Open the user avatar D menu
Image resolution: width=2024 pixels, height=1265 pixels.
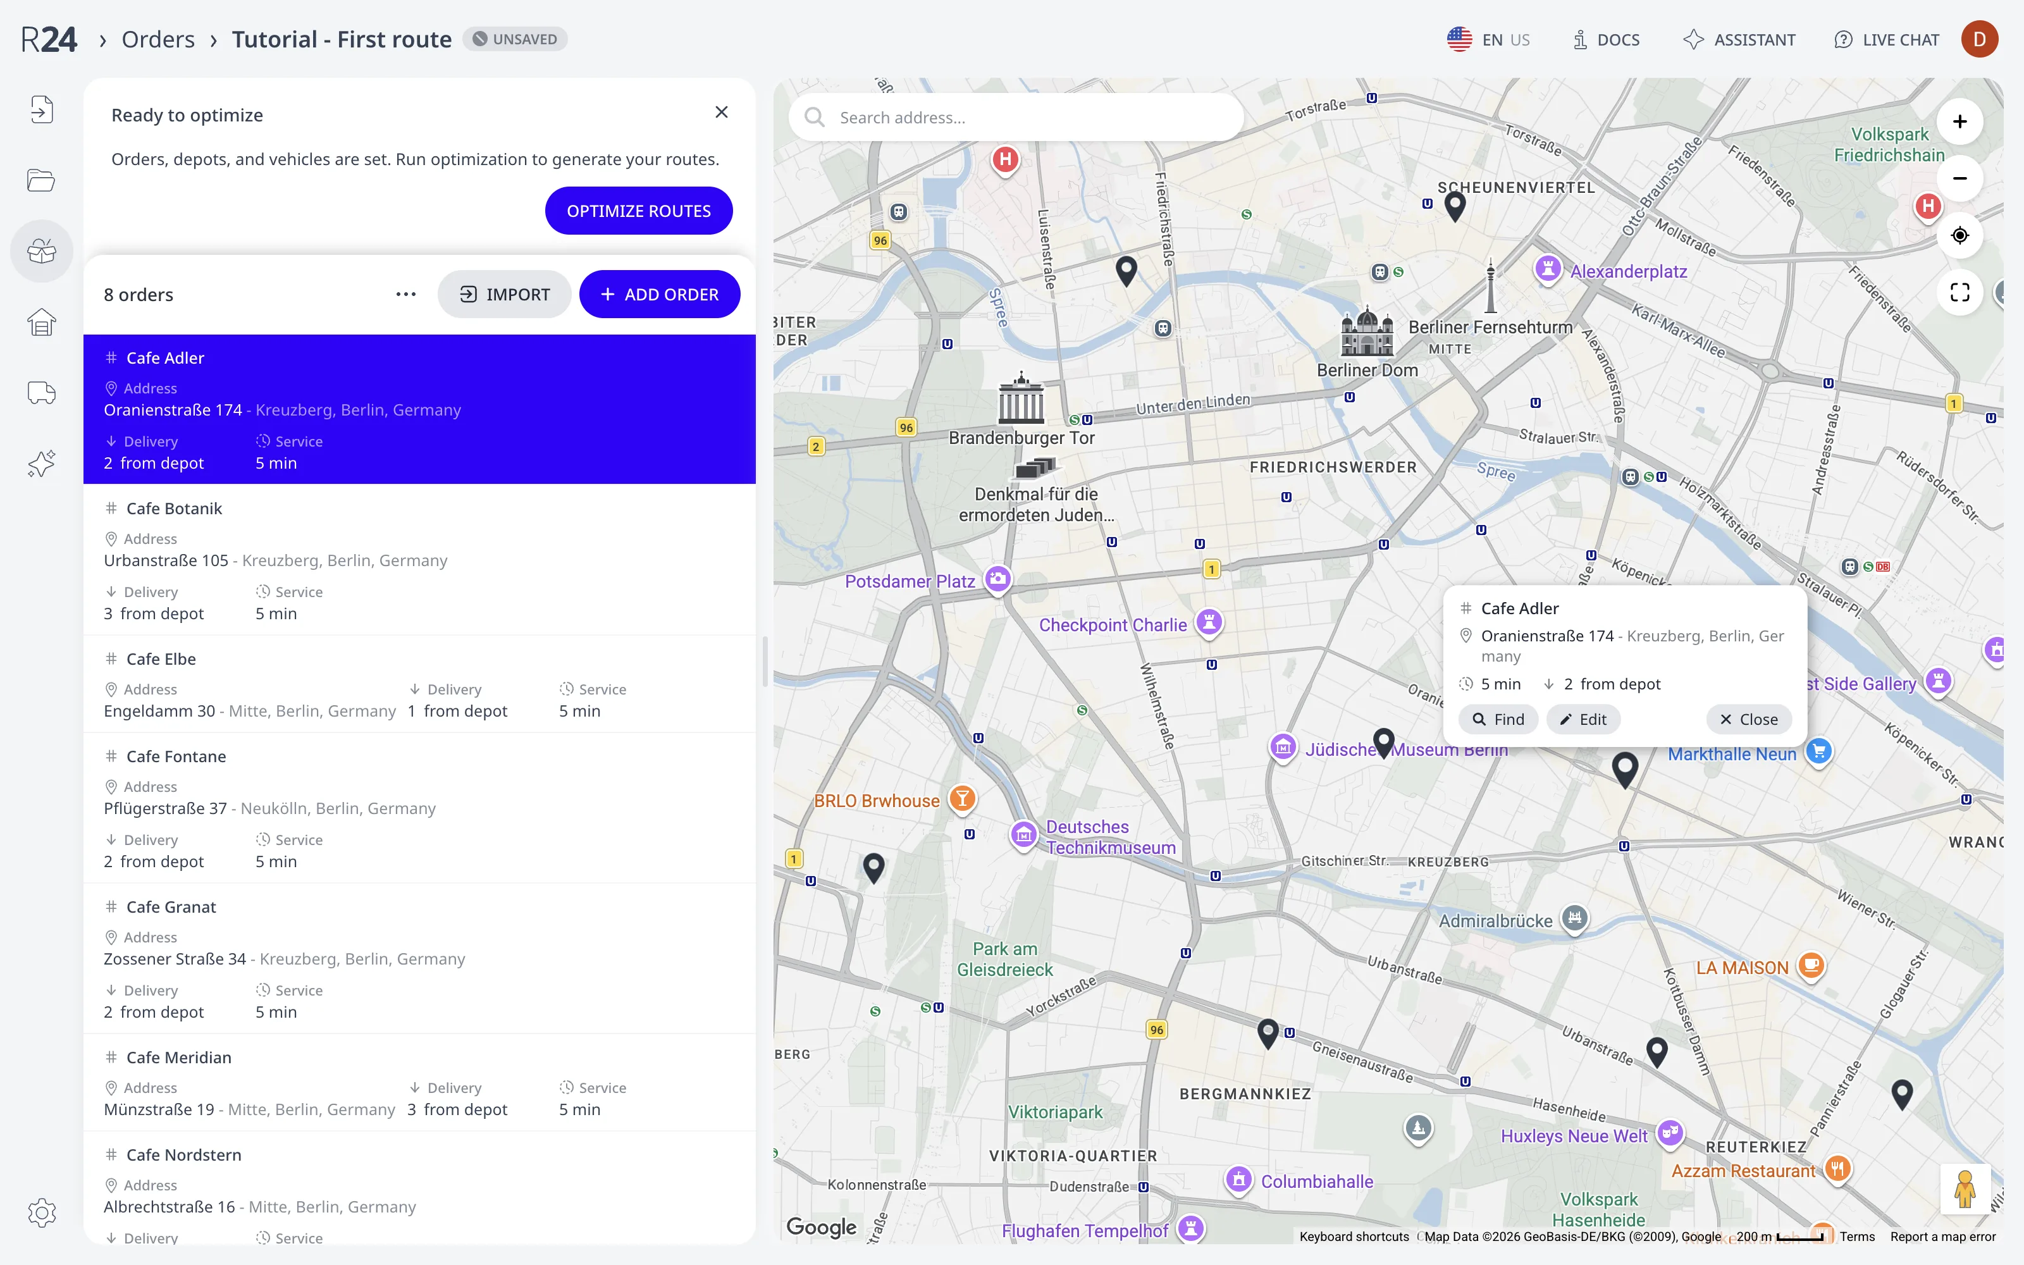(x=1979, y=39)
